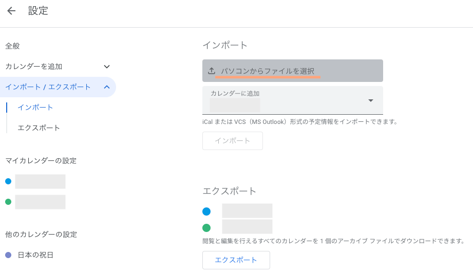Viewport: 473px width, 275px height.
Task: Click blue calendar dot in エクスポート section
Action: 206,211
